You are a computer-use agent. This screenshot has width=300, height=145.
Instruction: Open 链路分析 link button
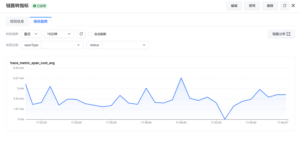click(x=281, y=34)
